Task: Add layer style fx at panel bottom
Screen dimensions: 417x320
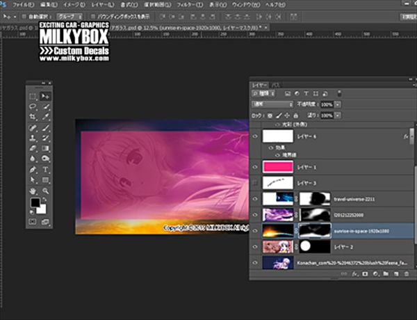Action: click(x=354, y=273)
